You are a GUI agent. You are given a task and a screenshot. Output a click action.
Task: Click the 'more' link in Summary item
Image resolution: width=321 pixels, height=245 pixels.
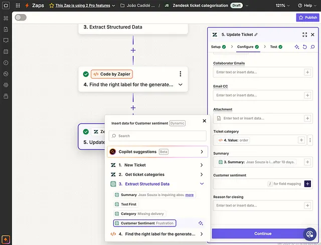pos(190,195)
